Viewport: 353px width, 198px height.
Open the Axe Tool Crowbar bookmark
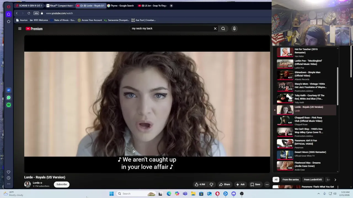point(143,20)
